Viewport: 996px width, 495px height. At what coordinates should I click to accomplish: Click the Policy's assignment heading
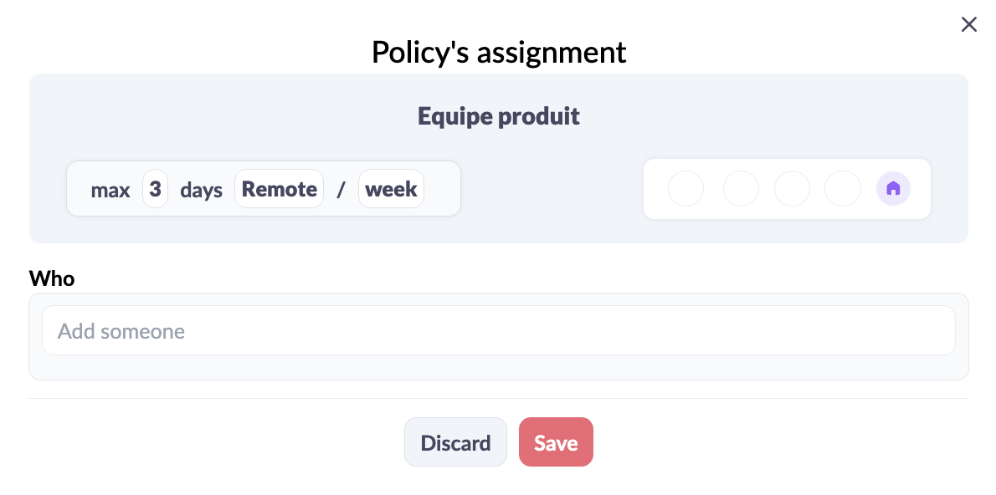[499, 52]
